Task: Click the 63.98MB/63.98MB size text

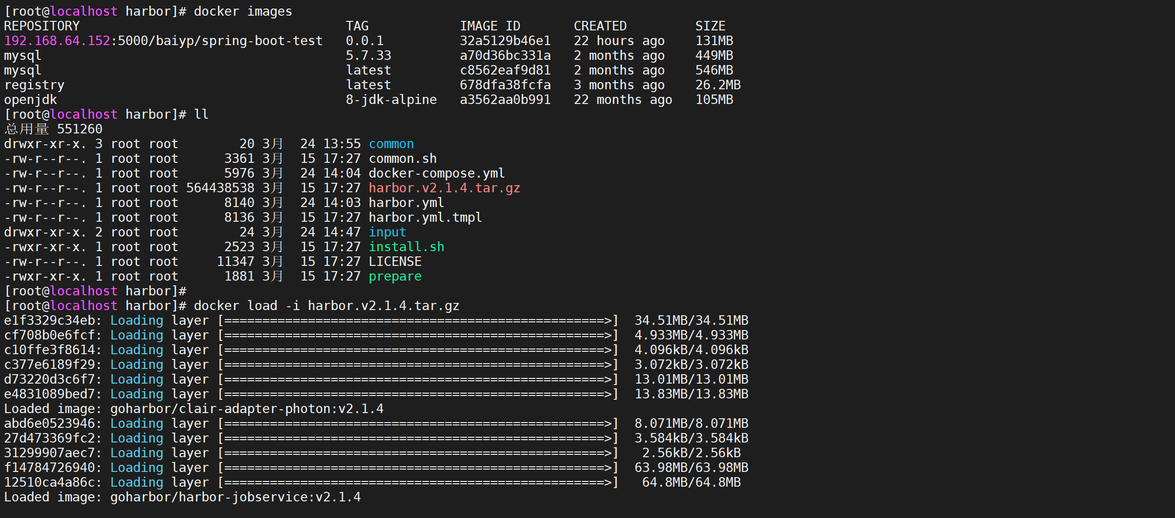Action: point(691,468)
